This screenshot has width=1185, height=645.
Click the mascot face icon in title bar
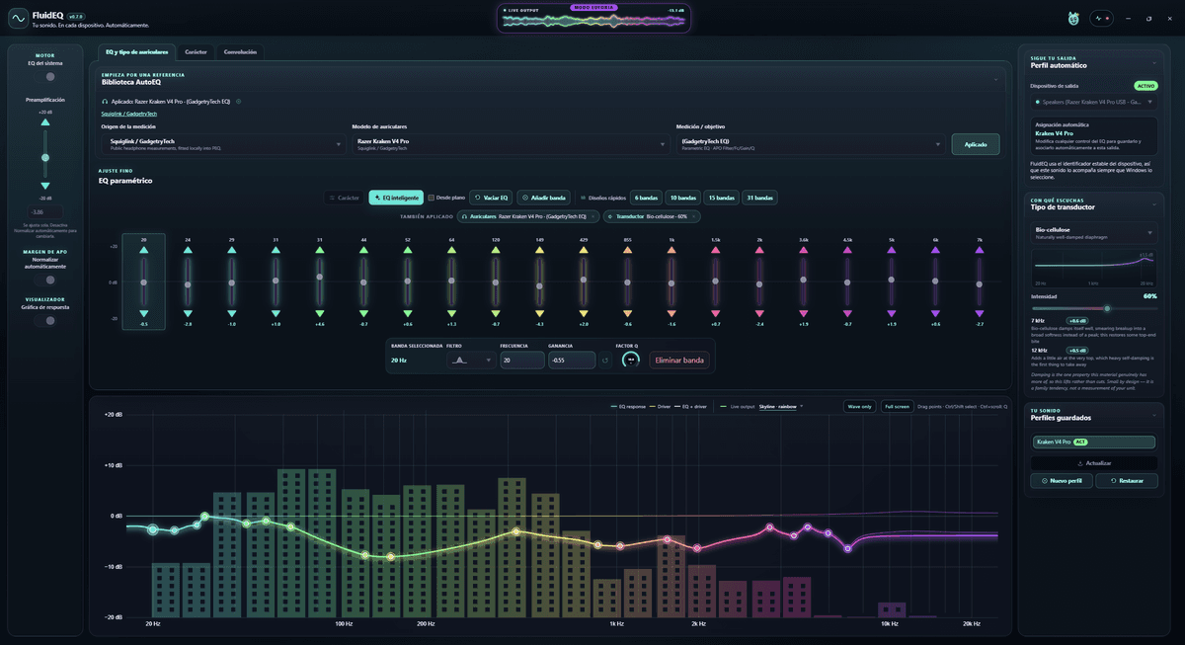(1073, 18)
